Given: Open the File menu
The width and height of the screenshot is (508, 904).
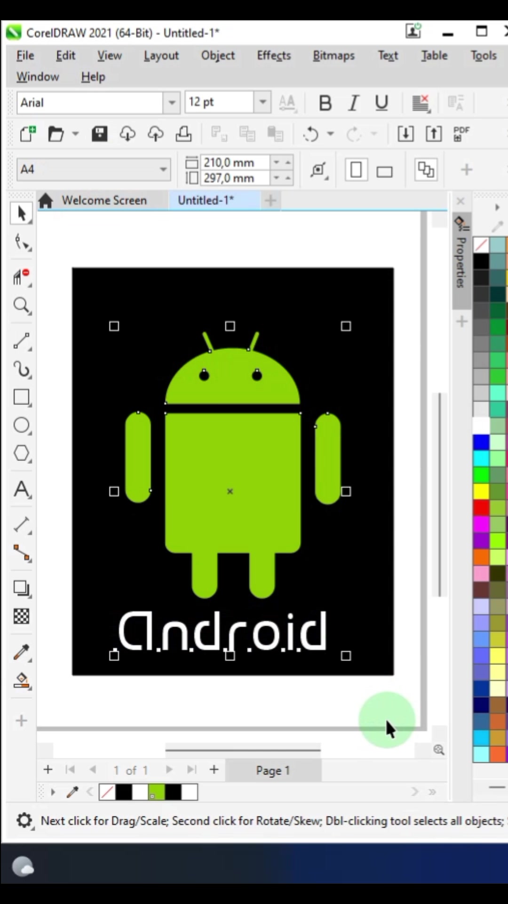Looking at the screenshot, I should pos(25,56).
